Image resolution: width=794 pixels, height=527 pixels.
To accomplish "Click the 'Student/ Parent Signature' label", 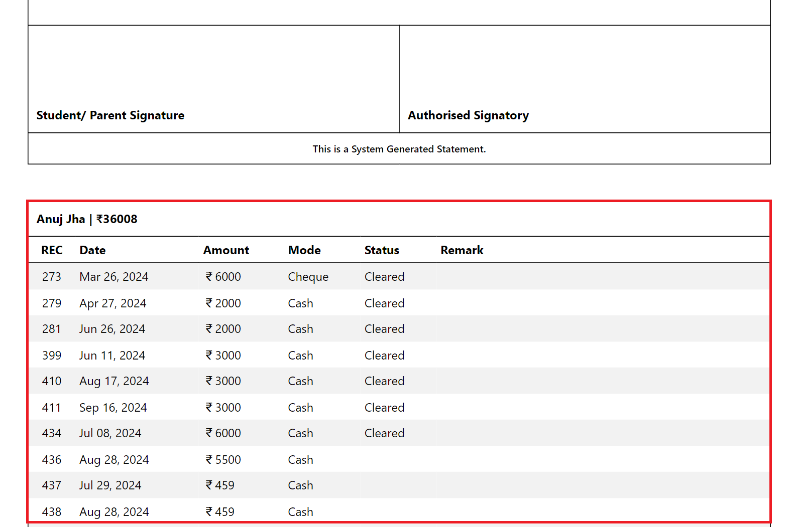I will [x=110, y=115].
